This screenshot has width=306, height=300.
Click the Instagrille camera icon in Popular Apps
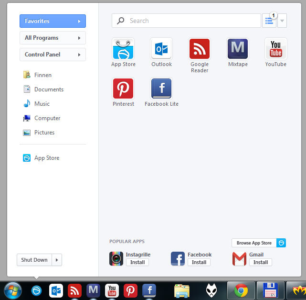click(116, 258)
